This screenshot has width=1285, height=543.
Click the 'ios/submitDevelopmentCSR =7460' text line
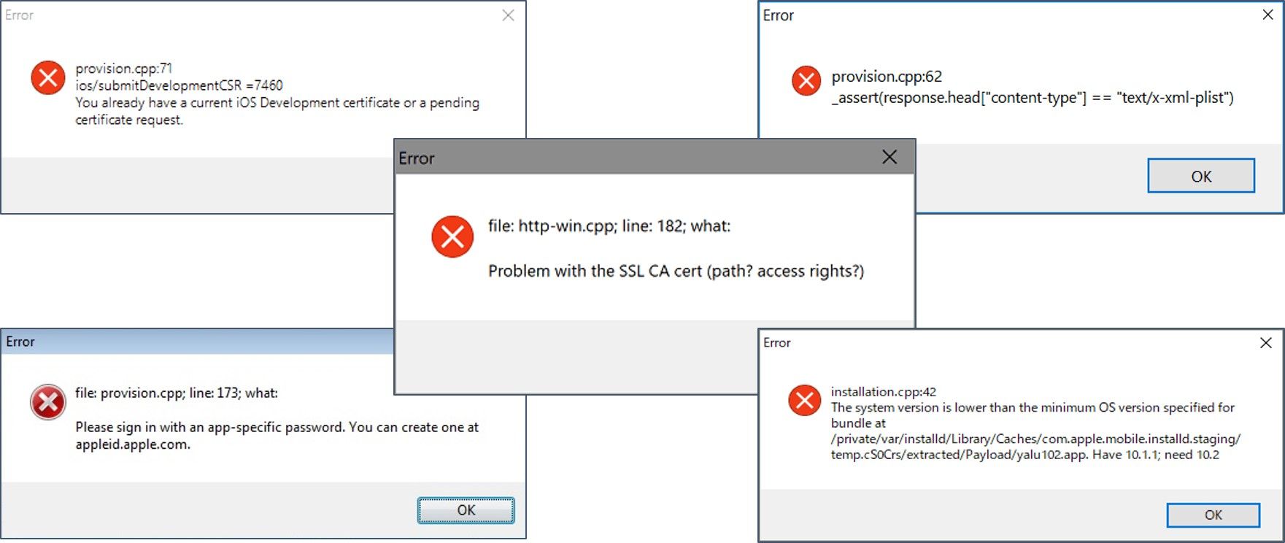pos(179,85)
